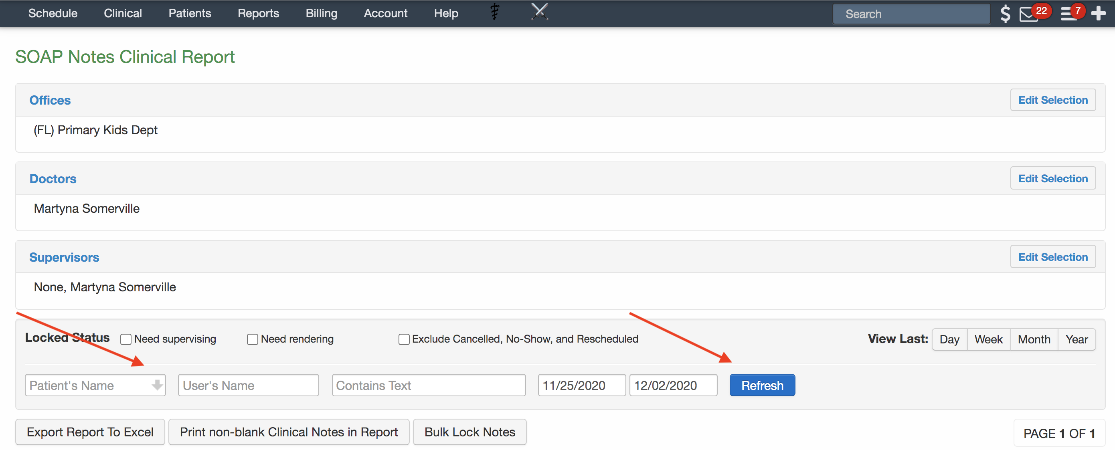Click Edit Selection for Offices

click(1053, 100)
